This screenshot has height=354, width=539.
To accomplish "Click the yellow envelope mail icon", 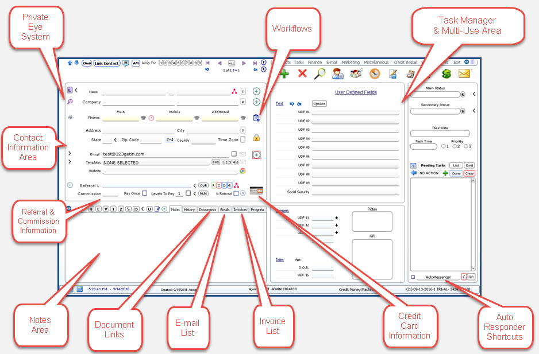I will coord(464,73).
